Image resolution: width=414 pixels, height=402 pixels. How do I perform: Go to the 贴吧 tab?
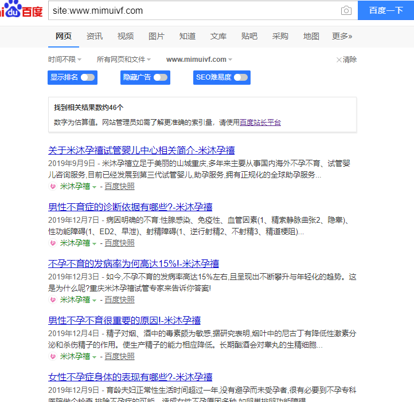tap(249, 37)
